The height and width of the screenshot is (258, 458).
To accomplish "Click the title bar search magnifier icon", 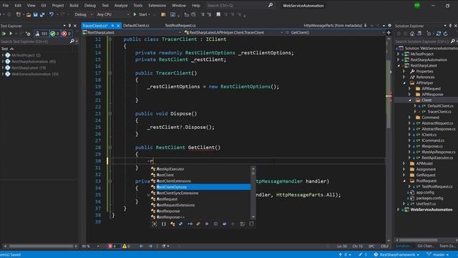I will [x=271, y=5].
